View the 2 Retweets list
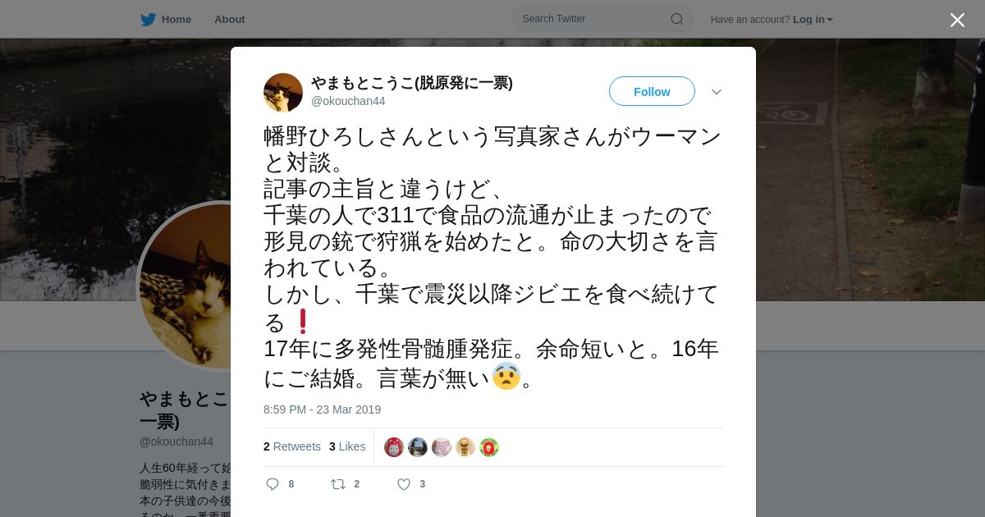The image size is (985, 517). click(x=292, y=446)
